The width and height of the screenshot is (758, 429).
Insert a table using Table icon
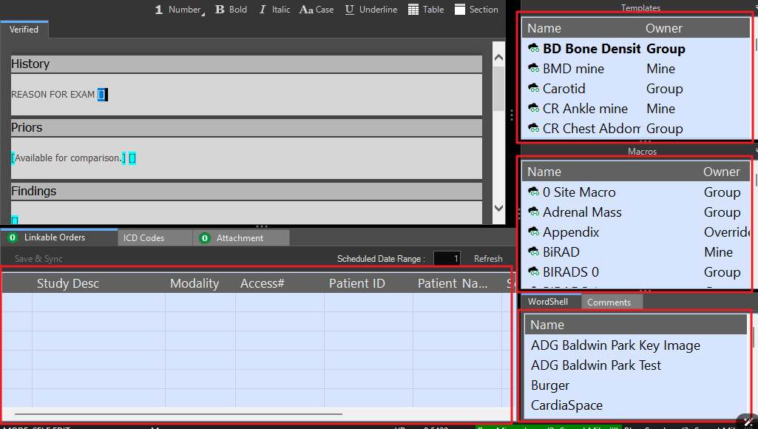[x=425, y=10]
